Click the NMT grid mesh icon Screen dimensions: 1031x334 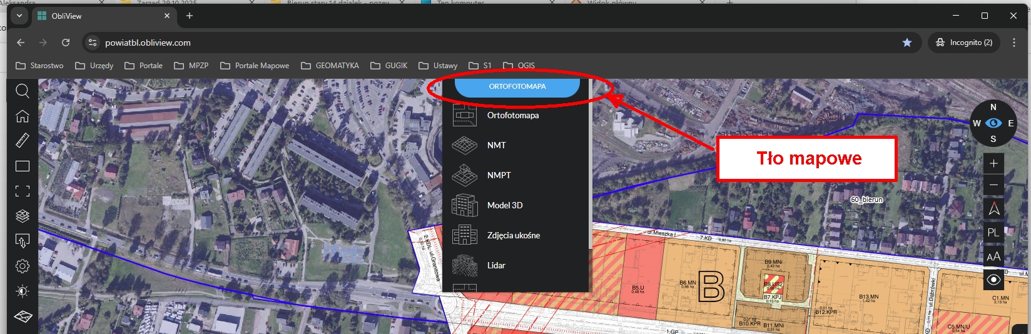point(465,145)
